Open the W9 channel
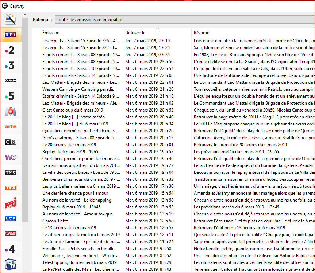Image resolution: width=315 pixels, height=273 pixels. click(11, 157)
